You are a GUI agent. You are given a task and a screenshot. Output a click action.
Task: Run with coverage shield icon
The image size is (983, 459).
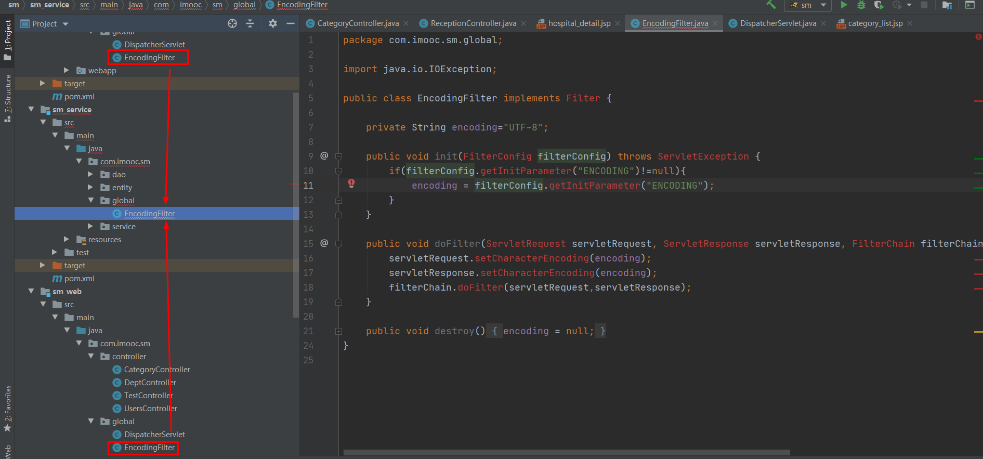click(x=879, y=5)
